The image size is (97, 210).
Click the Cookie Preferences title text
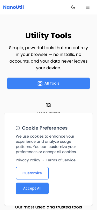pyautogui.click(x=45, y=128)
